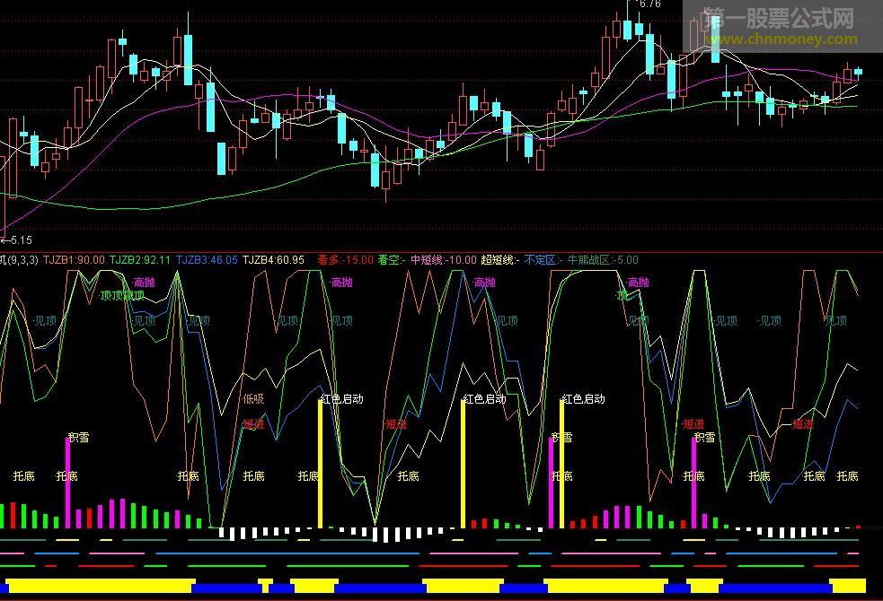Select the TJZB1:90.00 indicator value

coord(74,260)
